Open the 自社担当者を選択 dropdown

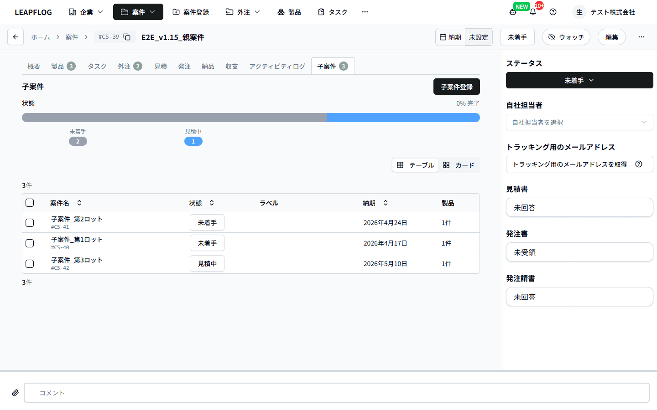(x=579, y=122)
